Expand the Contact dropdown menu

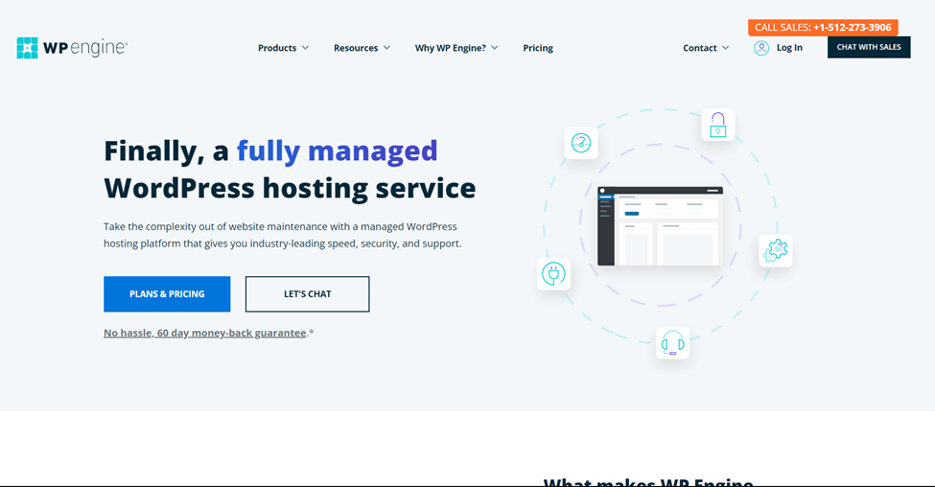(706, 48)
